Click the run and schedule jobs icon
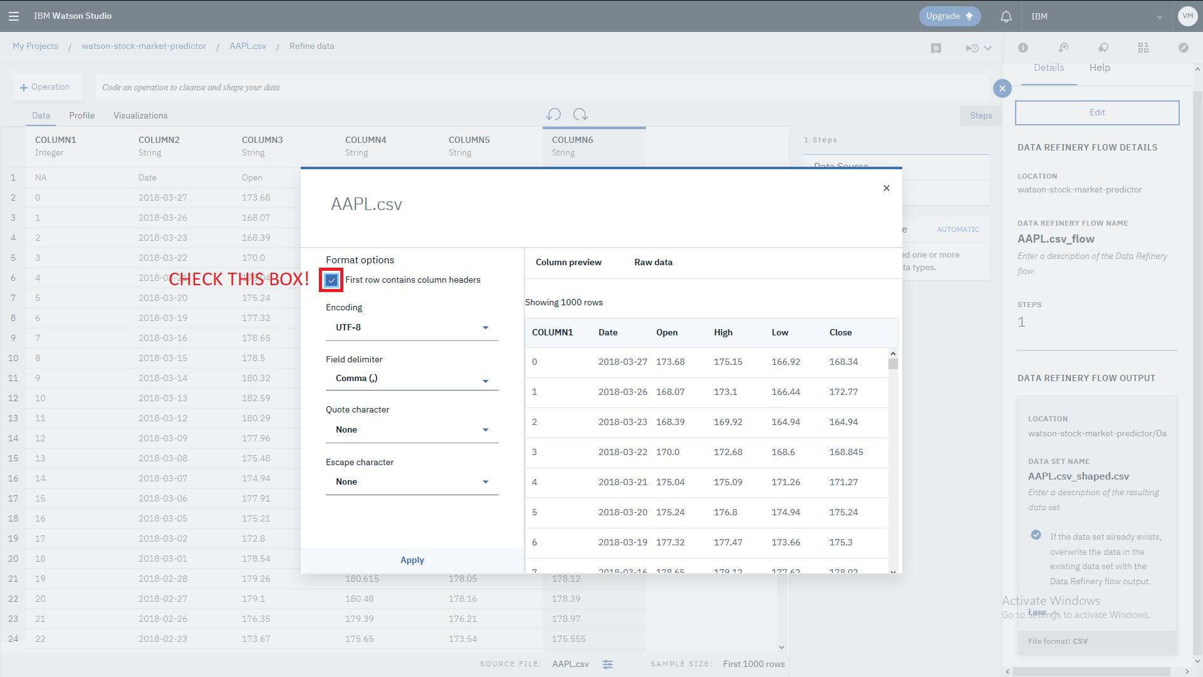Viewport: 1203px width, 677px height. point(972,48)
